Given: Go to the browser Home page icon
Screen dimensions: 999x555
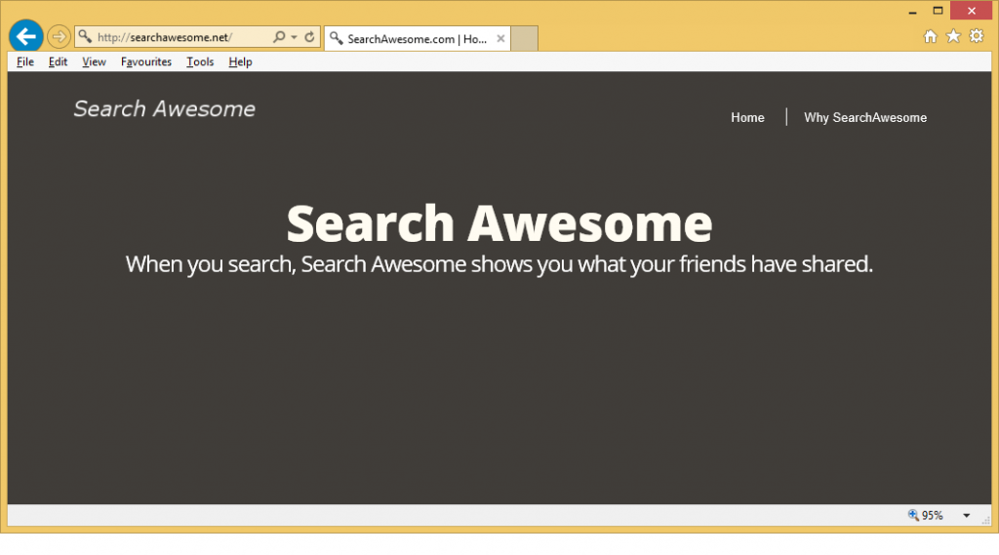Looking at the screenshot, I should coord(930,36).
